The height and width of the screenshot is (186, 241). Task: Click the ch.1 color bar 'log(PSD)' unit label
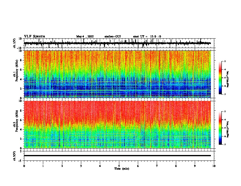pyautogui.click(x=228, y=79)
